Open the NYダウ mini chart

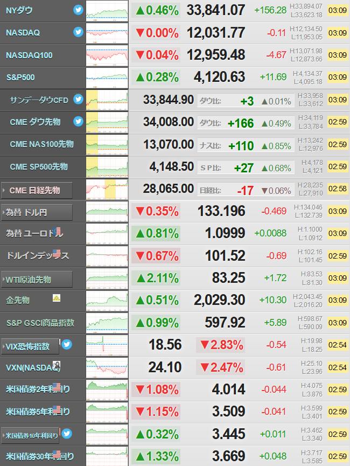107,11
